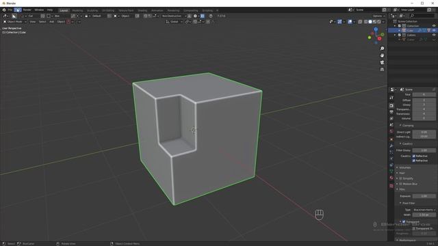Viewport: 438px width, 246px height.
Task: Click the Scene name field in top bar
Action: click(x=368, y=10)
